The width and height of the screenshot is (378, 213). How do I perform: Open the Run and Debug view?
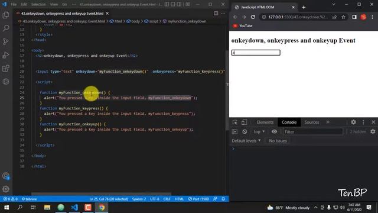pyautogui.click(x=6, y=55)
